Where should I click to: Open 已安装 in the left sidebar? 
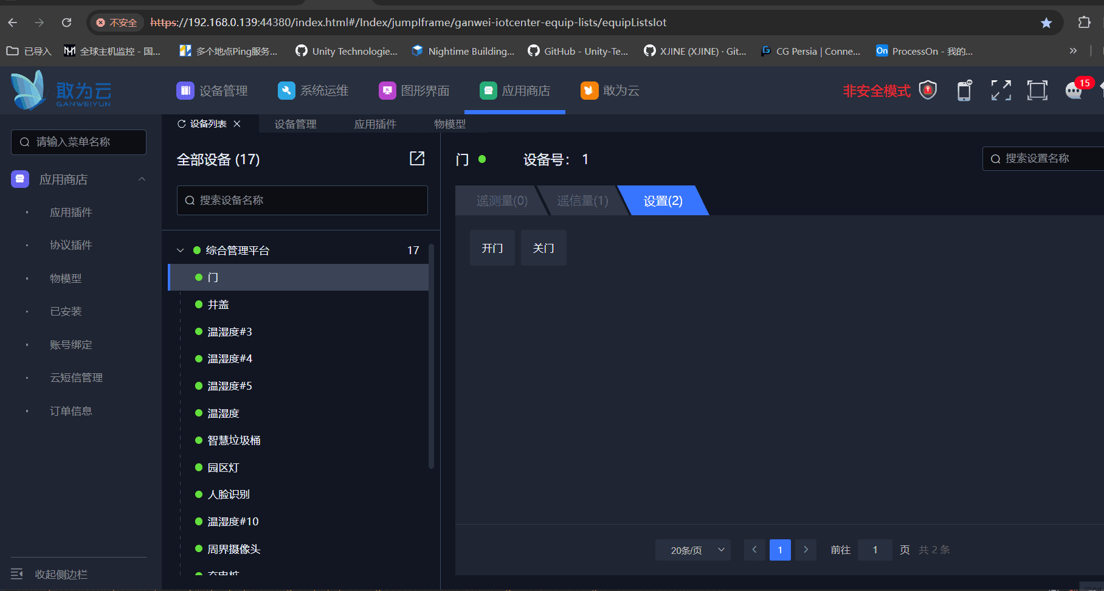coord(66,311)
